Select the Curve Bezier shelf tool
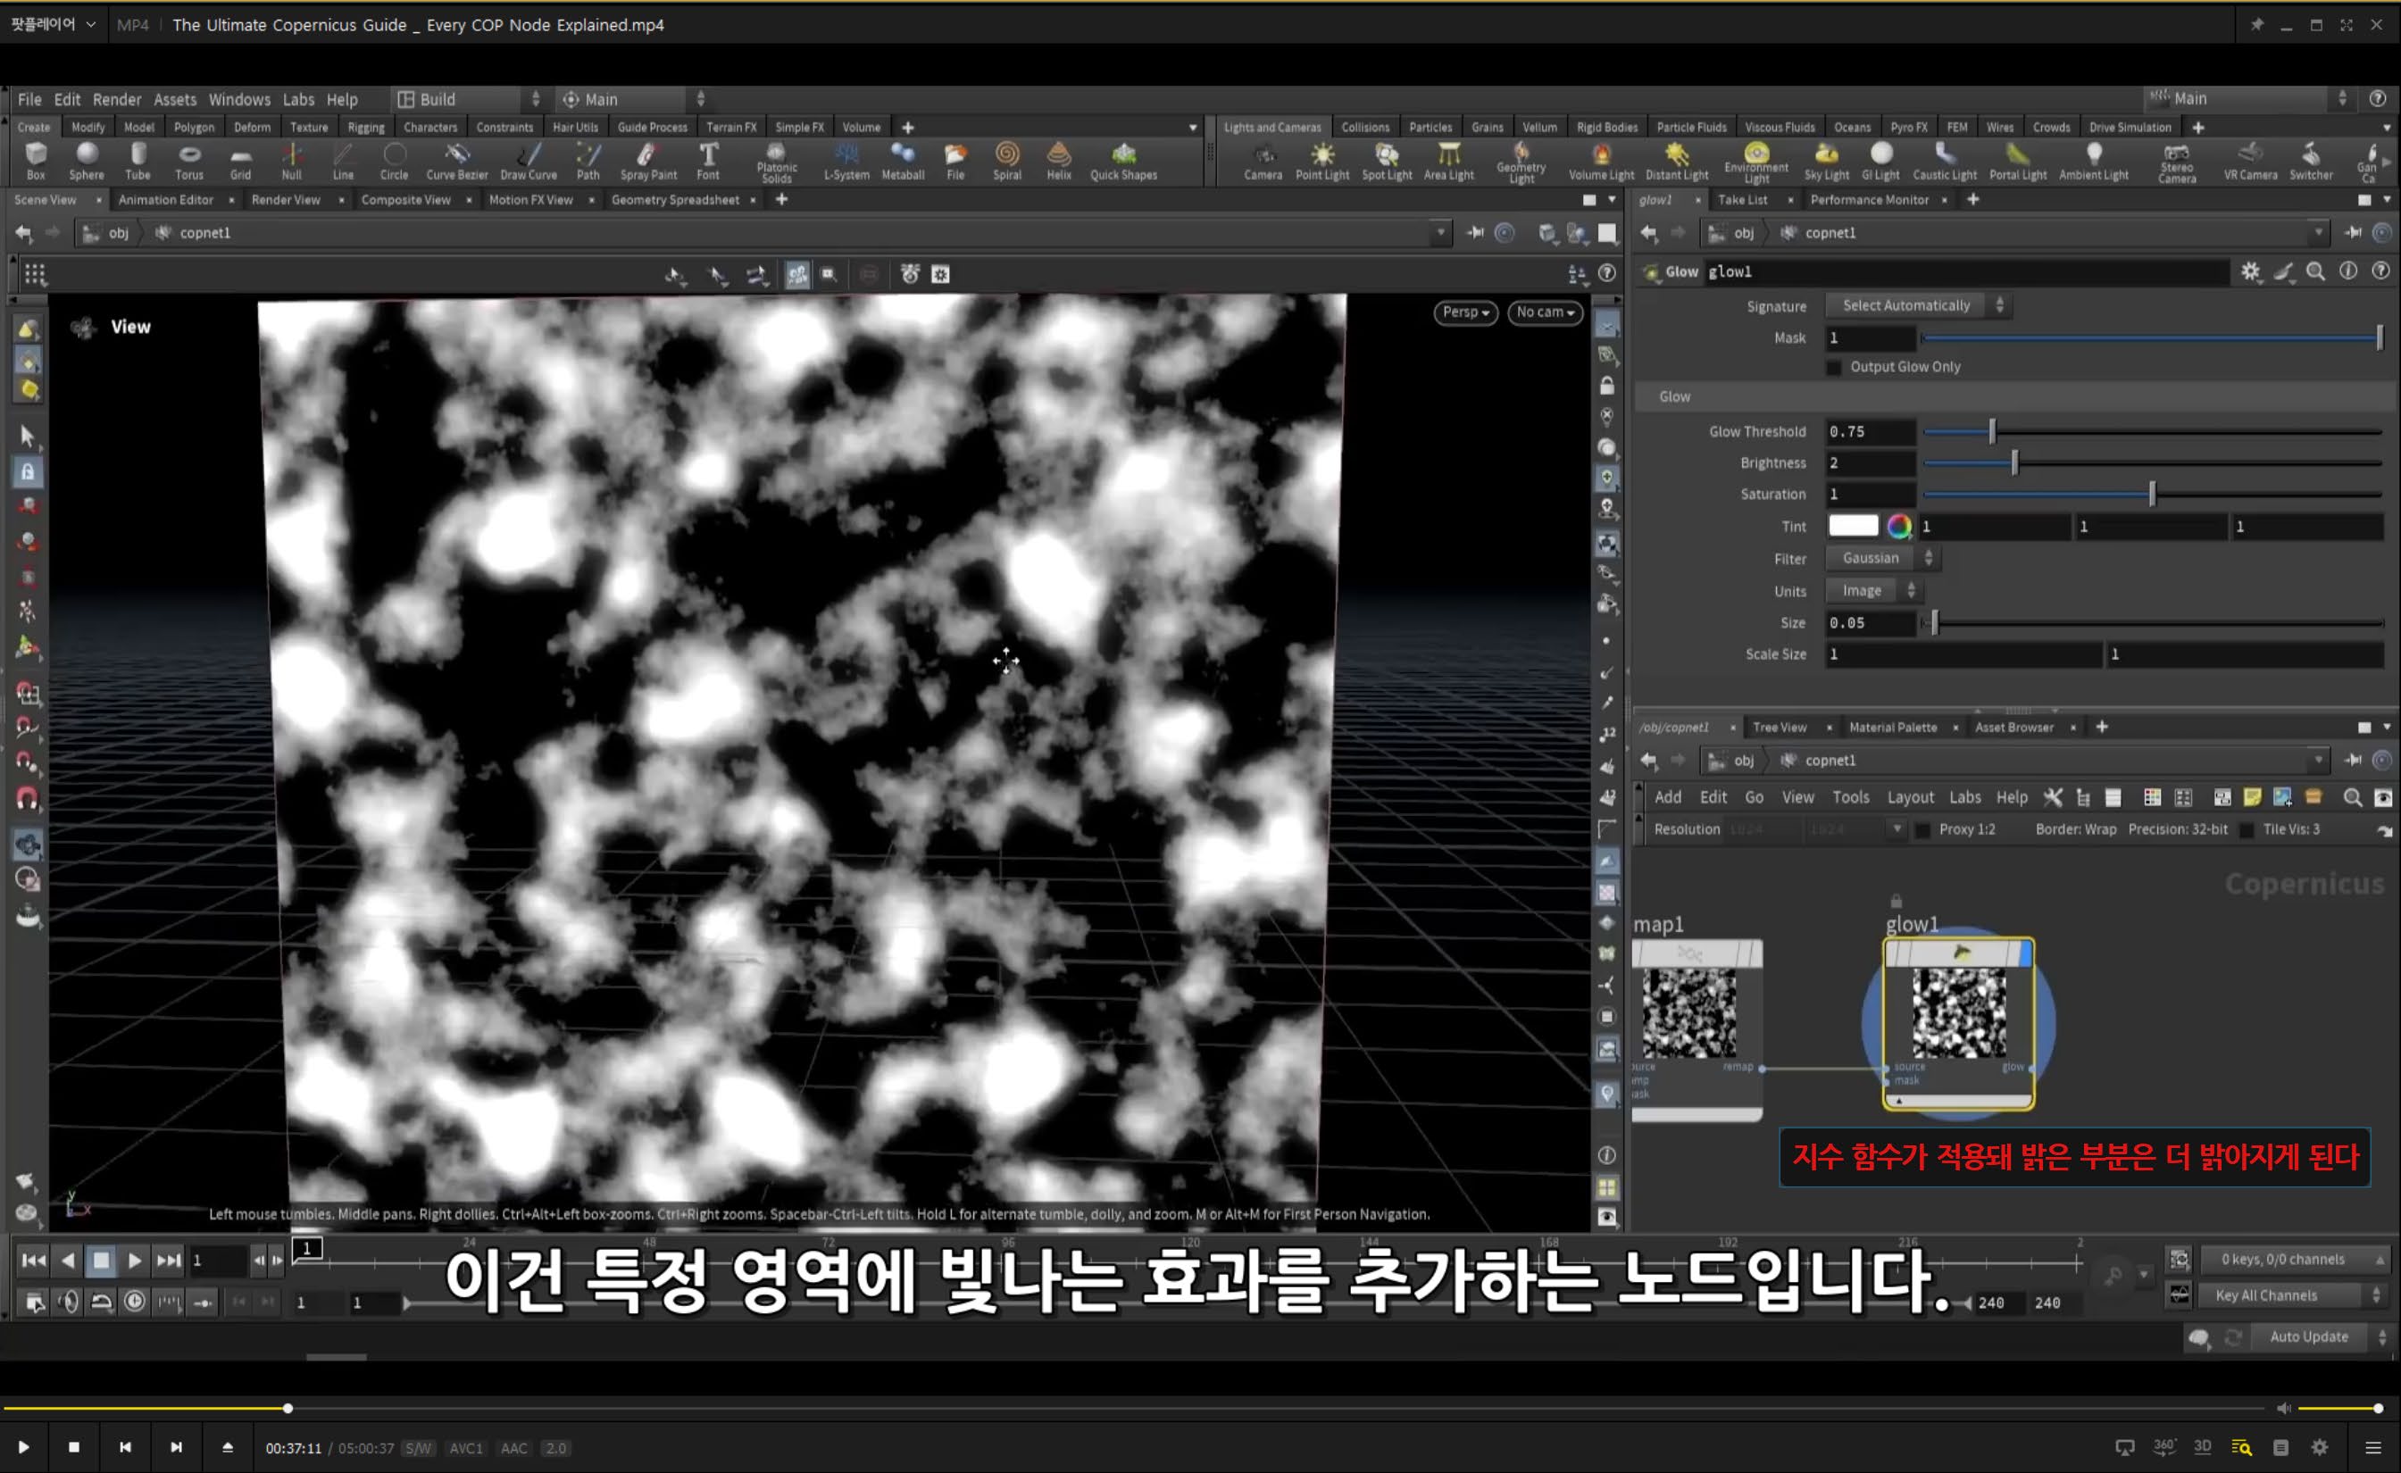 coord(457,162)
